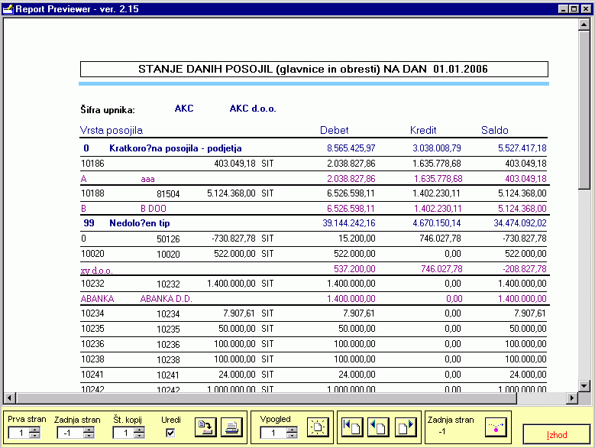Viewport: 595px width, 448px height.
Task: Click row 10186 label
Action: pyautogui.click(x=92, y=164)
